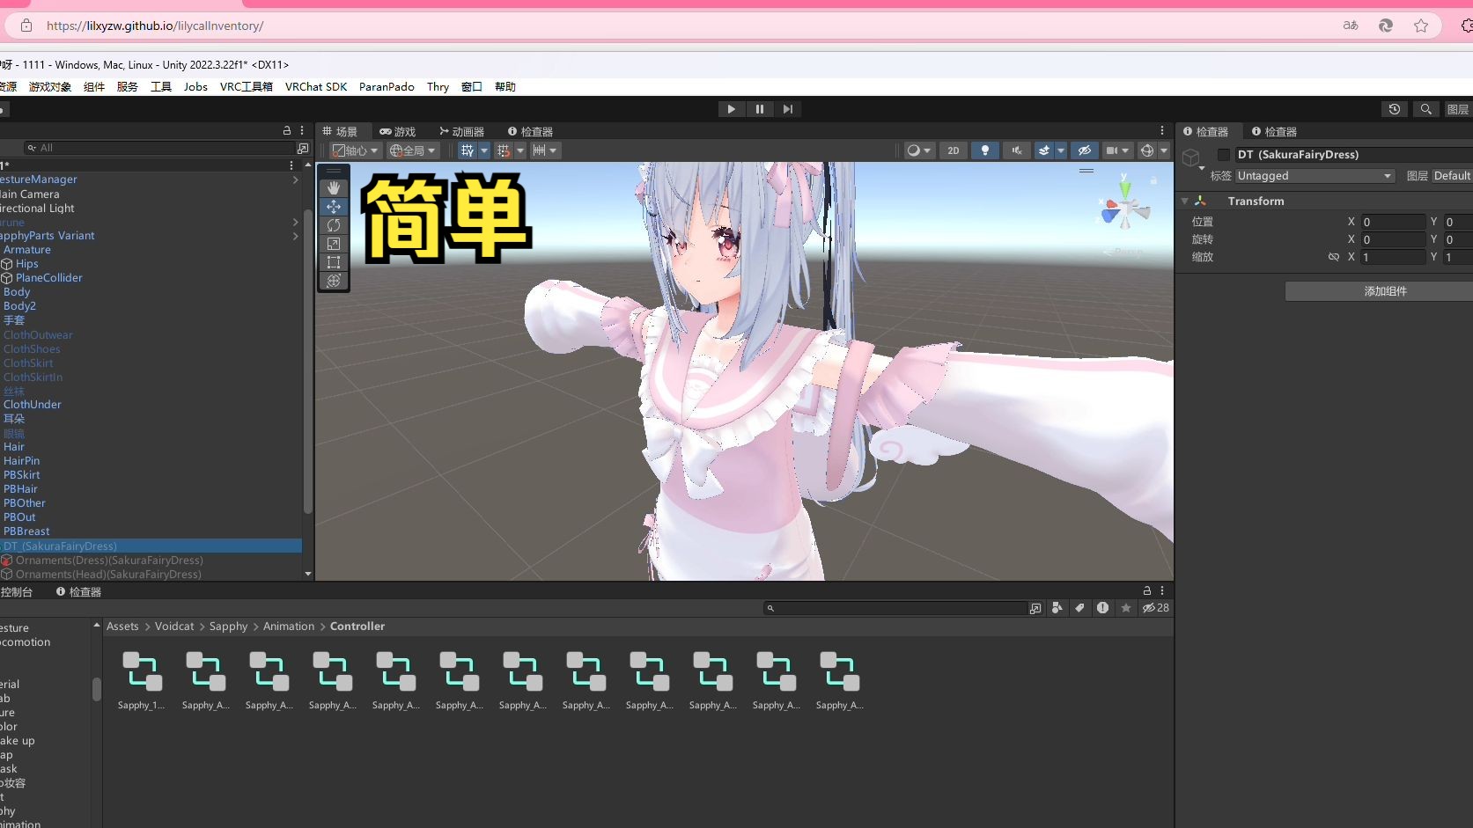Toggle hidden objects scene visibility
This screenshot has height=828, width=1473.
[1085, 150]
